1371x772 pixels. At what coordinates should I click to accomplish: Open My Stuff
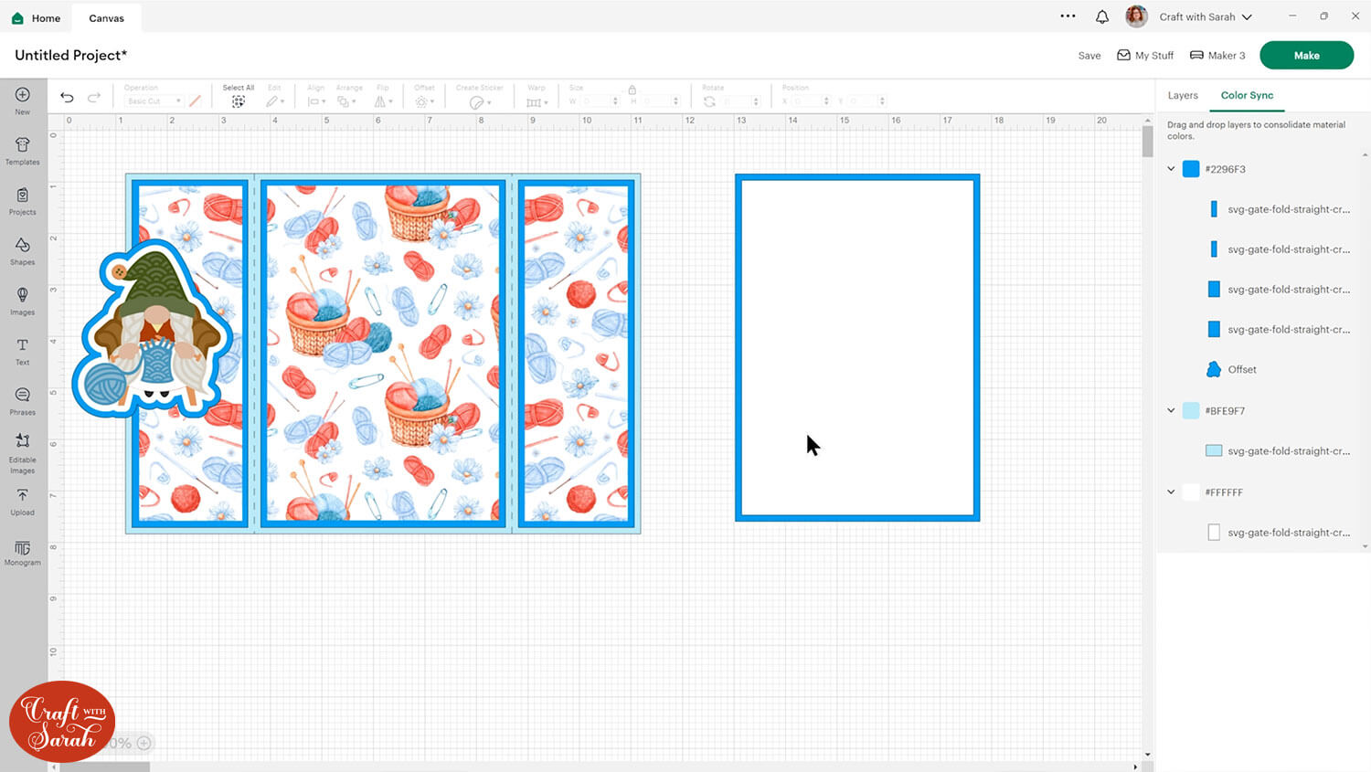(x=1145, y=56)
